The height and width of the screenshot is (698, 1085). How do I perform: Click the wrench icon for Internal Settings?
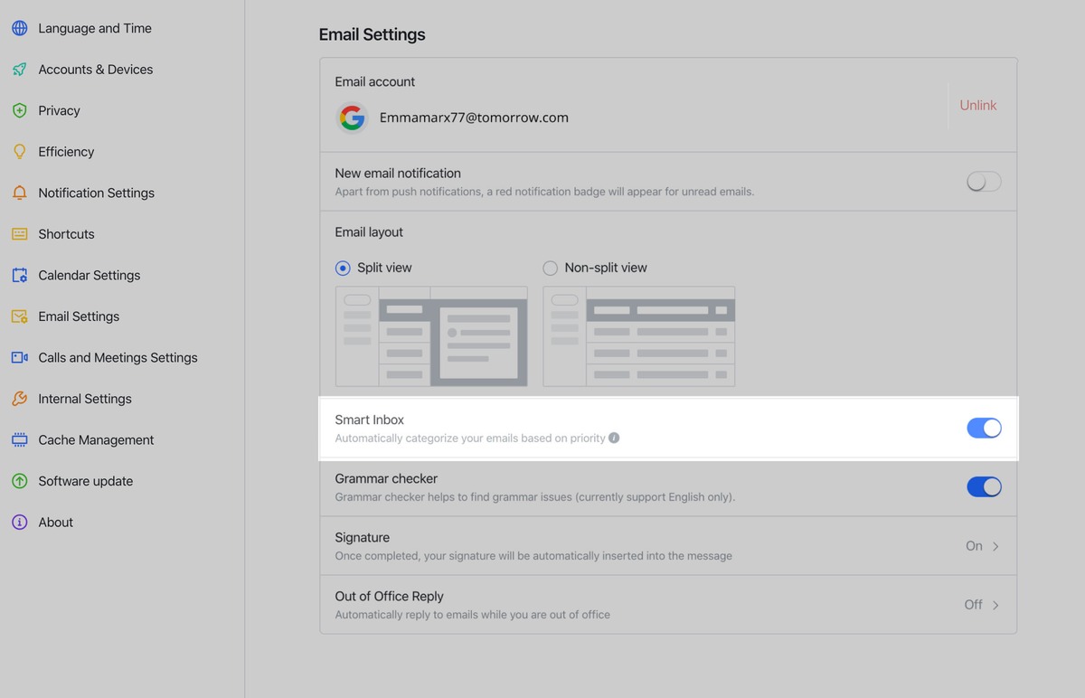point(19,399)
